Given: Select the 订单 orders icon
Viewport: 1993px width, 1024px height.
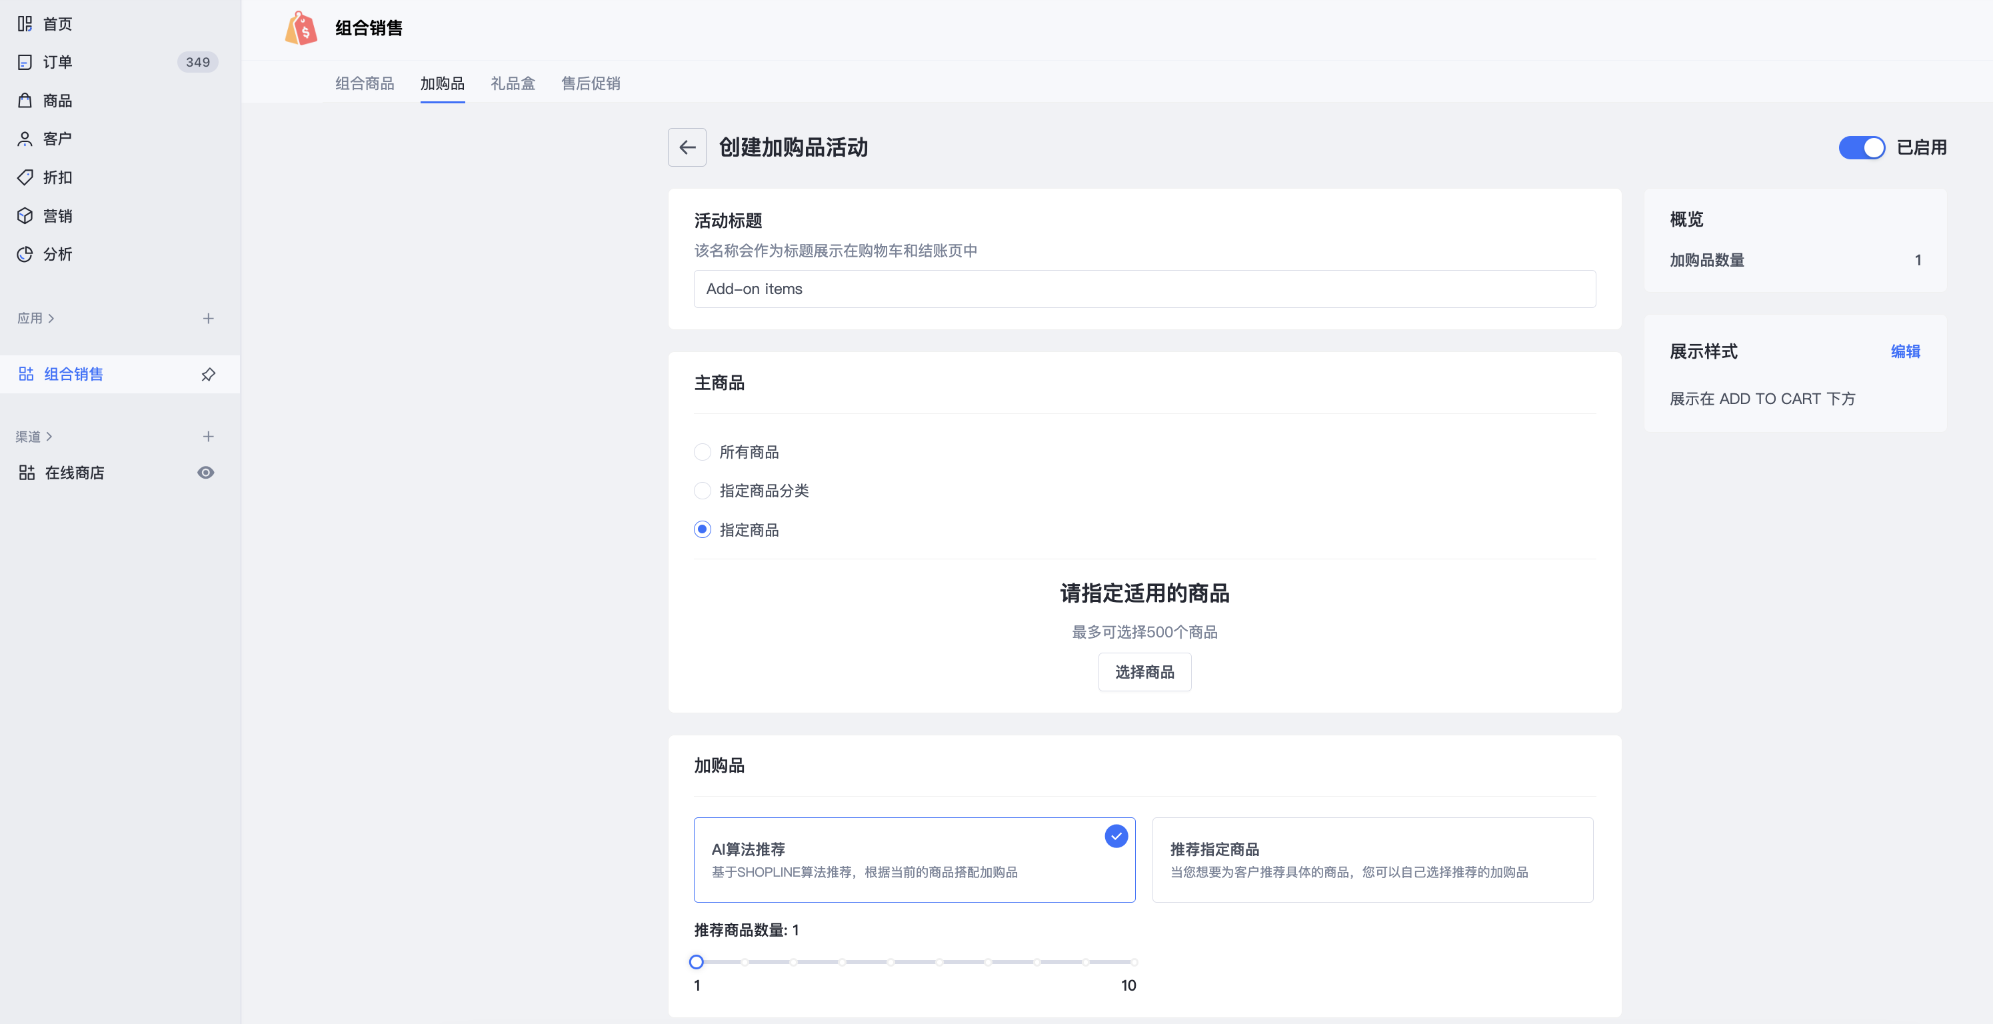Looking at the screenshot, I should click(25, 61).
